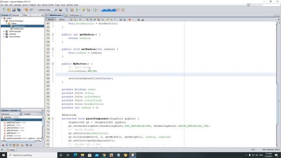Open Microsoft Edge from the taskbar
Image resolution: width=281 pixels, height=158 pixels.
tap(75, 155)
